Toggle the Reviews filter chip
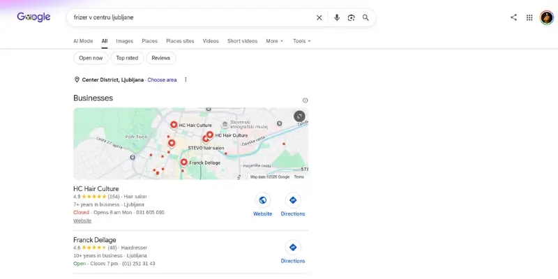This screenshot has width=558, height=279. click(x=161, y=58)
